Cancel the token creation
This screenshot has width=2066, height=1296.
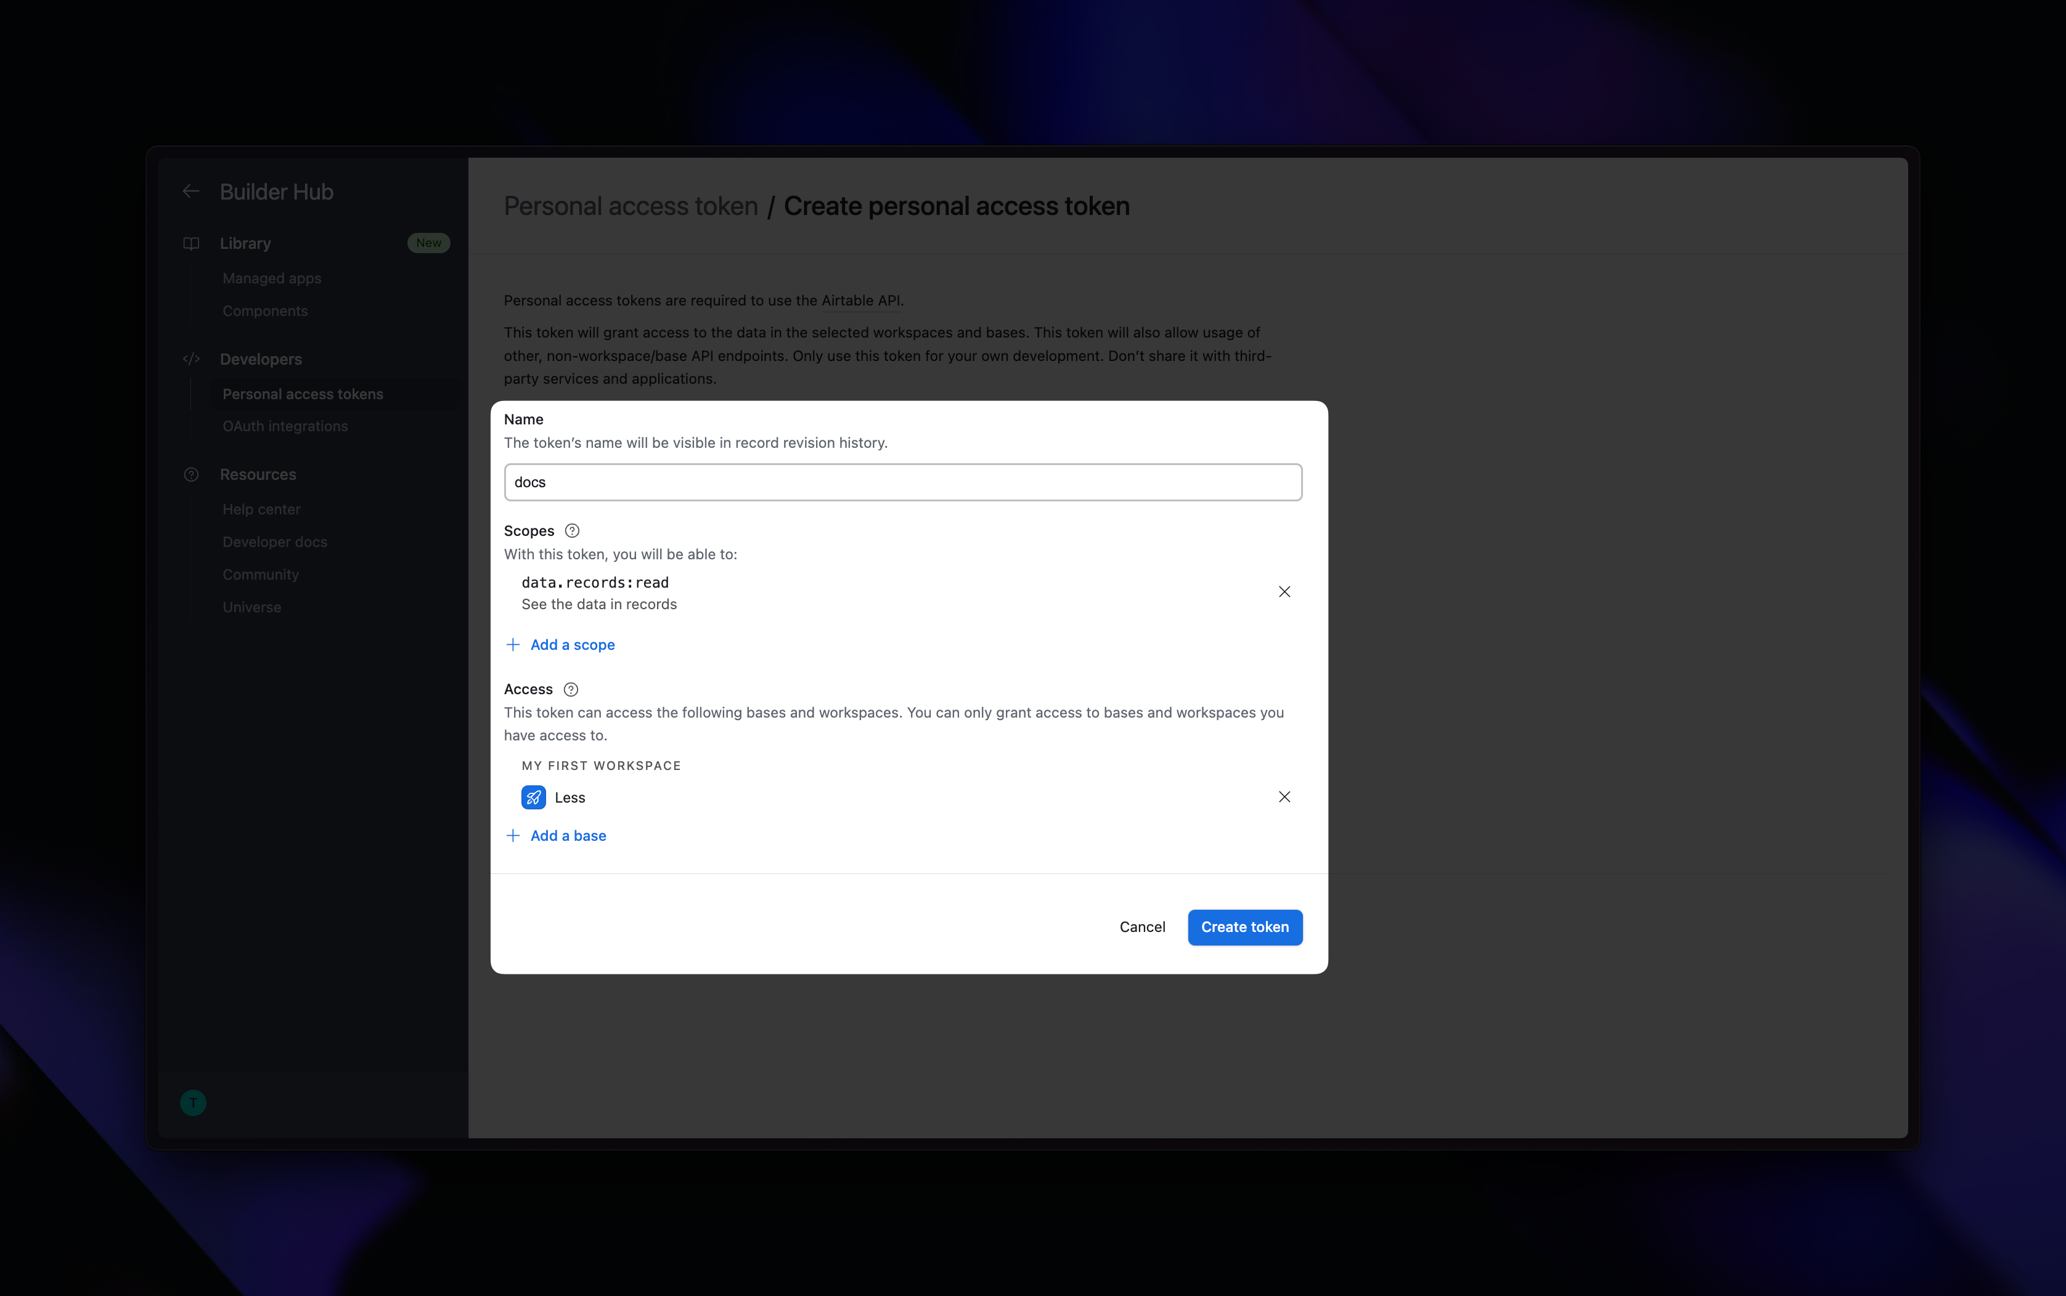[x=1141, y=928]
